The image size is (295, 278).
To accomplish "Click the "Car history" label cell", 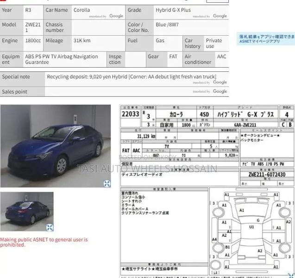I will pos(193,43).
